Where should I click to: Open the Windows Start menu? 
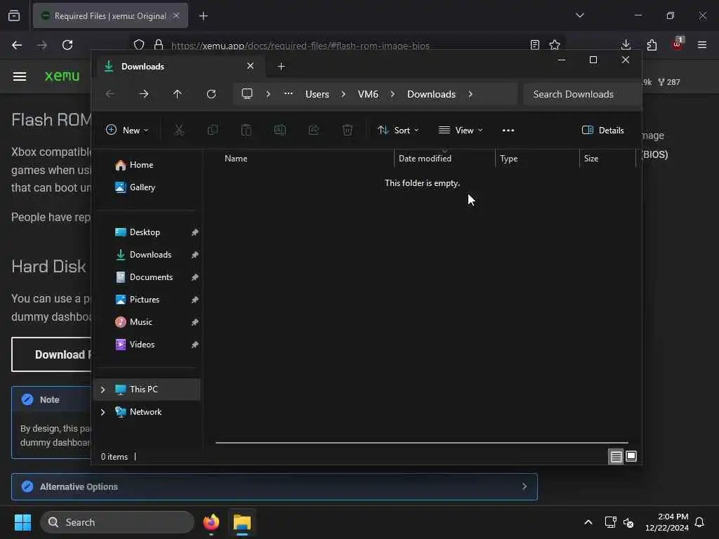tap(23, 522)
